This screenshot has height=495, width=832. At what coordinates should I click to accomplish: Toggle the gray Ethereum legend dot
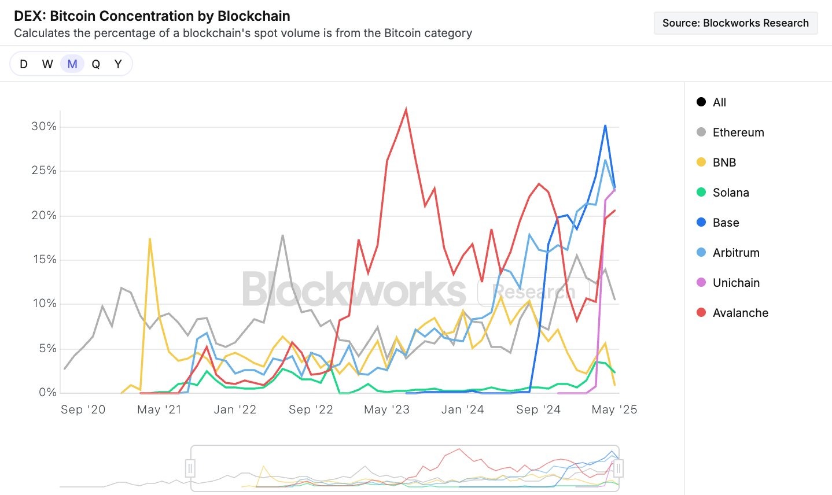tap(701, 132)
